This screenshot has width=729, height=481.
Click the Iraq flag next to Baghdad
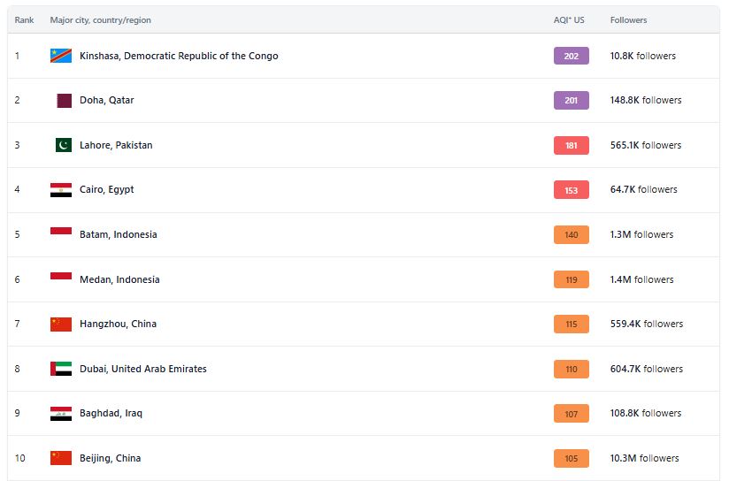tap(61, 414)
